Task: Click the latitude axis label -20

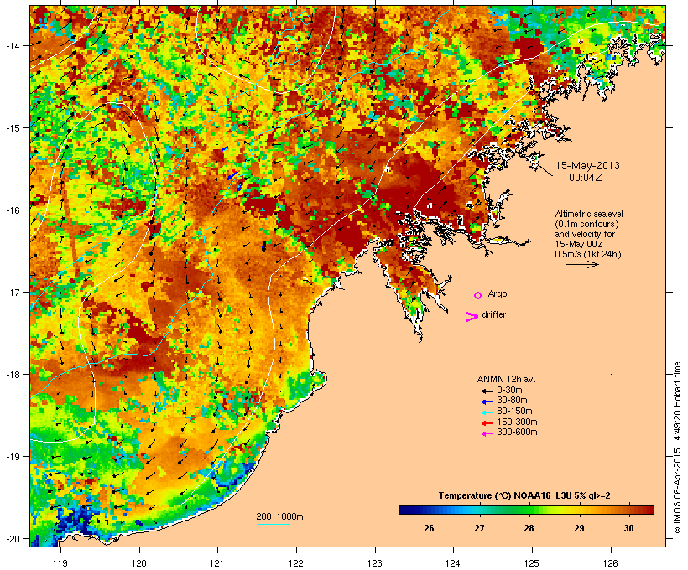Action: 12,539
